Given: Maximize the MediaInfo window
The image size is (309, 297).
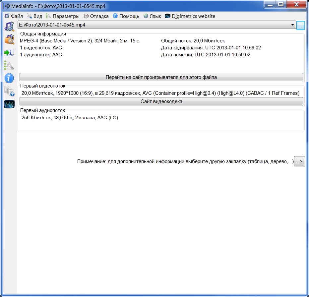Looking at the screenshot, I should (x=281, y=5).
